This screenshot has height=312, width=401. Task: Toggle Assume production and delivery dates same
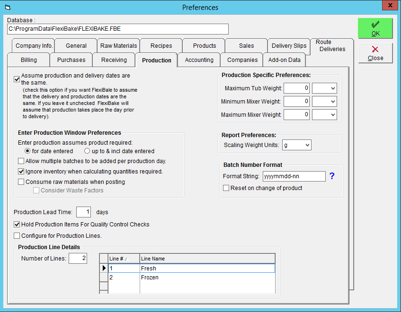(17, 79)
